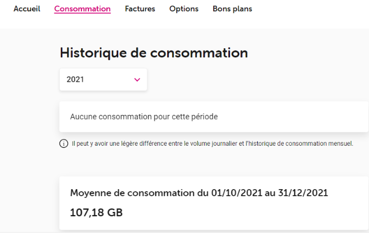Select the Consommation tab
This screenshot has width=369, height=233.
[x=82, y=9]
